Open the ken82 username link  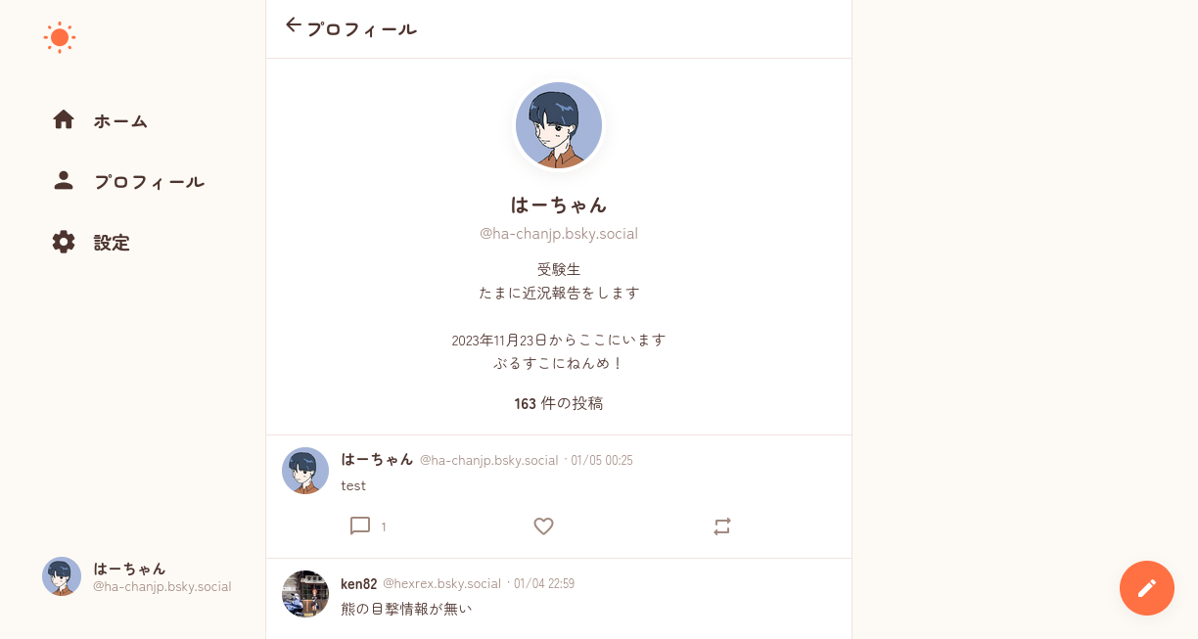click(358, 583)
